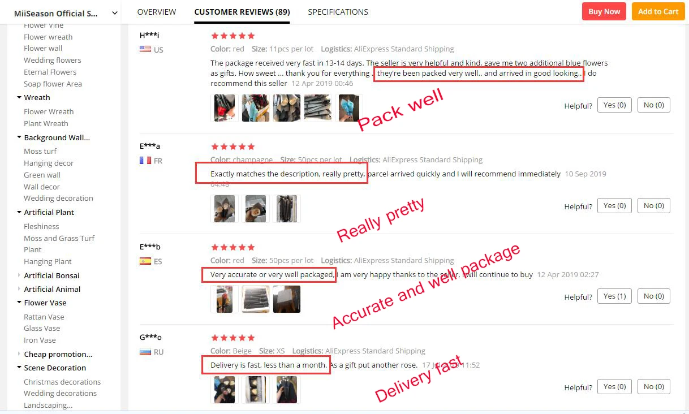Switch to the Overview tab
This screenshot has height=414, width=689.
click(x=157, y=12)
